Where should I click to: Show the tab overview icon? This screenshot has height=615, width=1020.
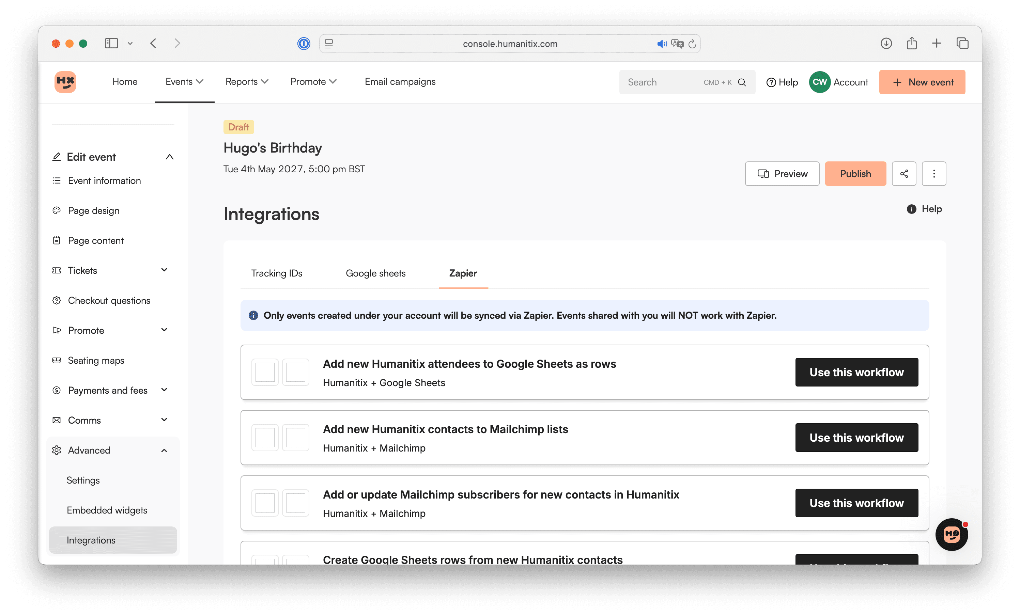(x=962, y=43)
